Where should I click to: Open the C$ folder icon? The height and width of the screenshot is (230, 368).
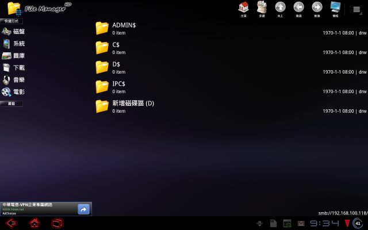[x=102, y=48]
